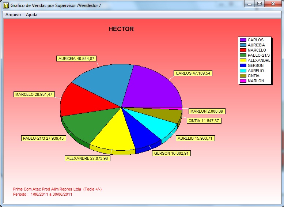
Task: Click the olive CINTIA legend swatch
Action: (243, 76)
